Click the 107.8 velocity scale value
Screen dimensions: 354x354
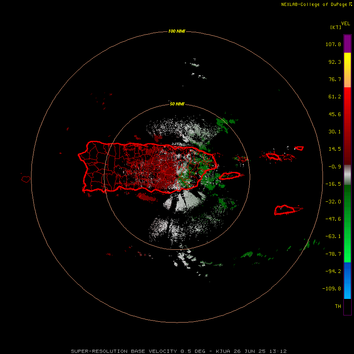(x=333, y=44)
